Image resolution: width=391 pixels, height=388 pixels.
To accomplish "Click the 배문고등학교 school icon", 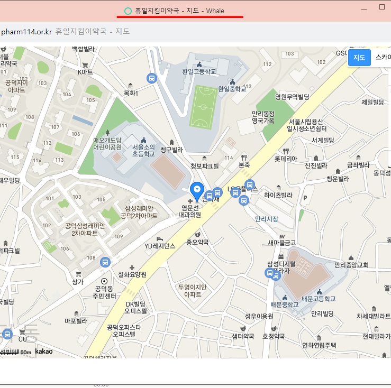I will tap(319, 292).
